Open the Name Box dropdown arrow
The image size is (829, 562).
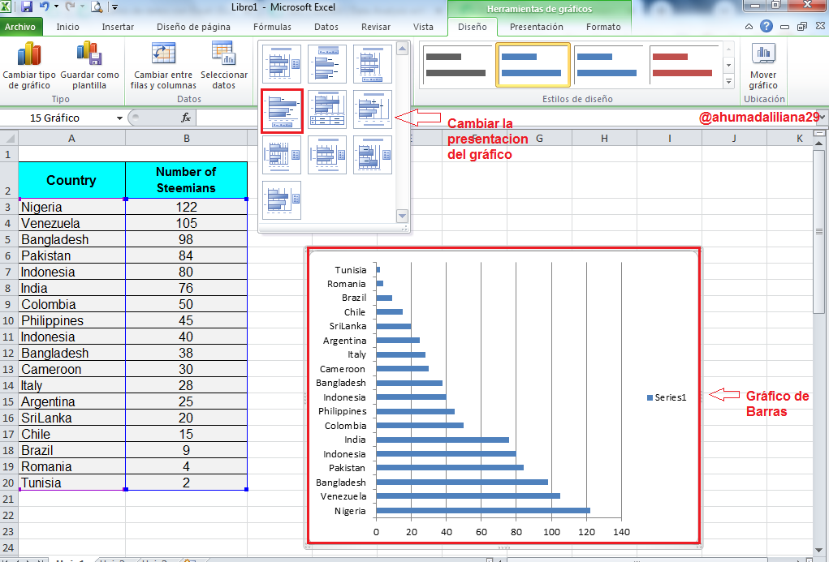[119, 118]
